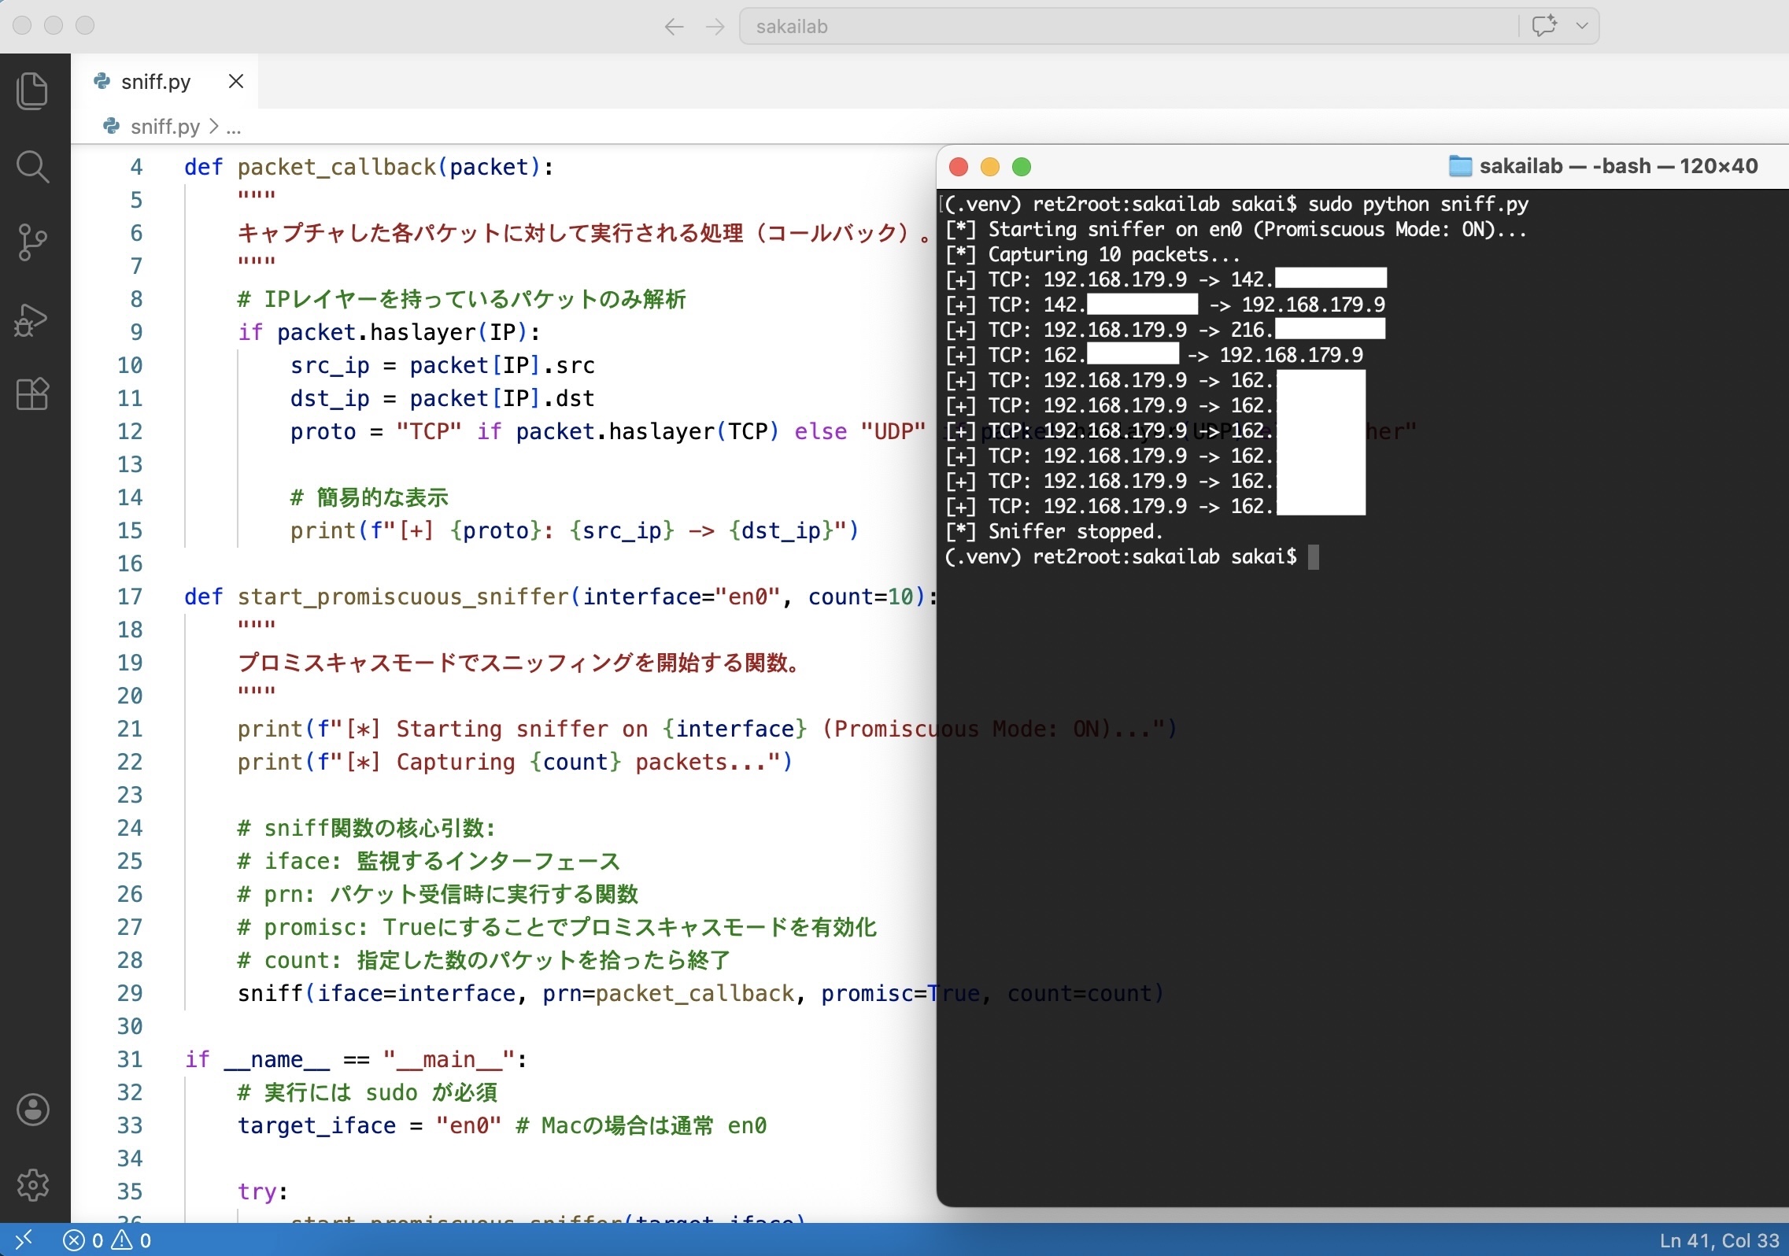Screen dimensions: 1789x1256
Task: Open errors and warnings status indicator
Action: pyautogui.click(x=107, y=1241)
